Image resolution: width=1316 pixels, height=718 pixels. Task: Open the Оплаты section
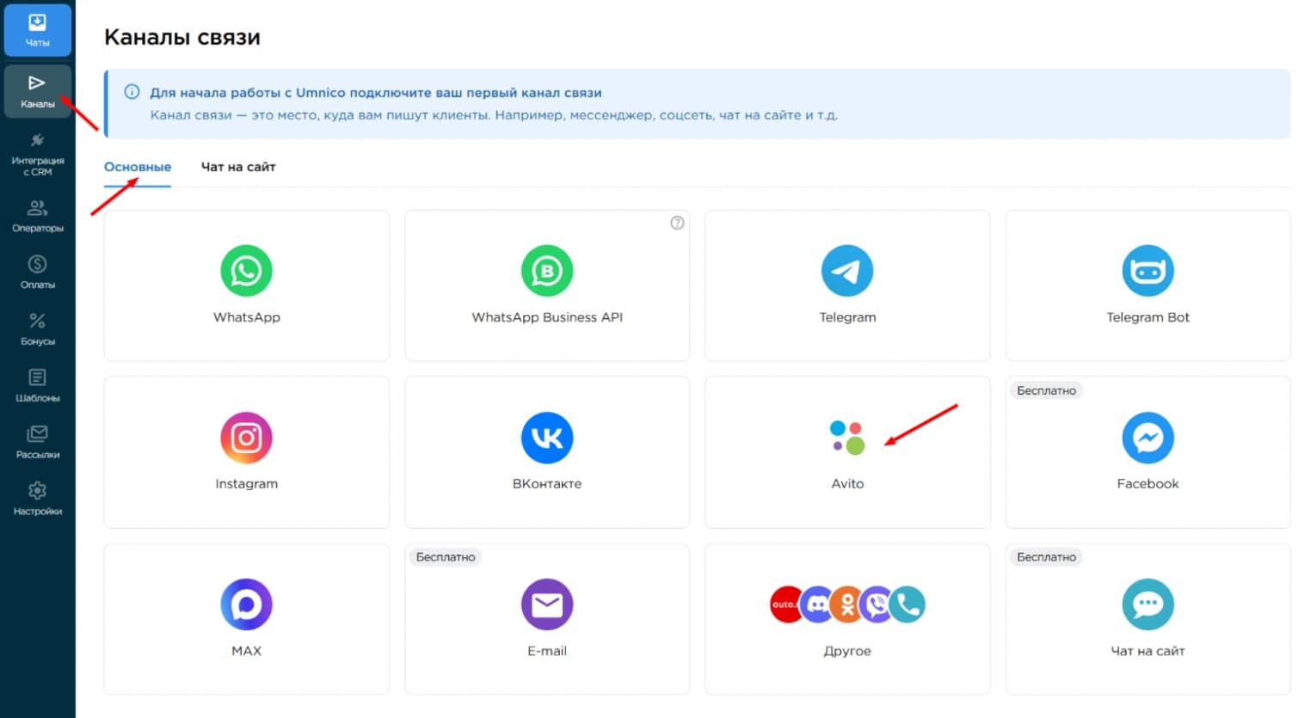click(x=37, y=272)
